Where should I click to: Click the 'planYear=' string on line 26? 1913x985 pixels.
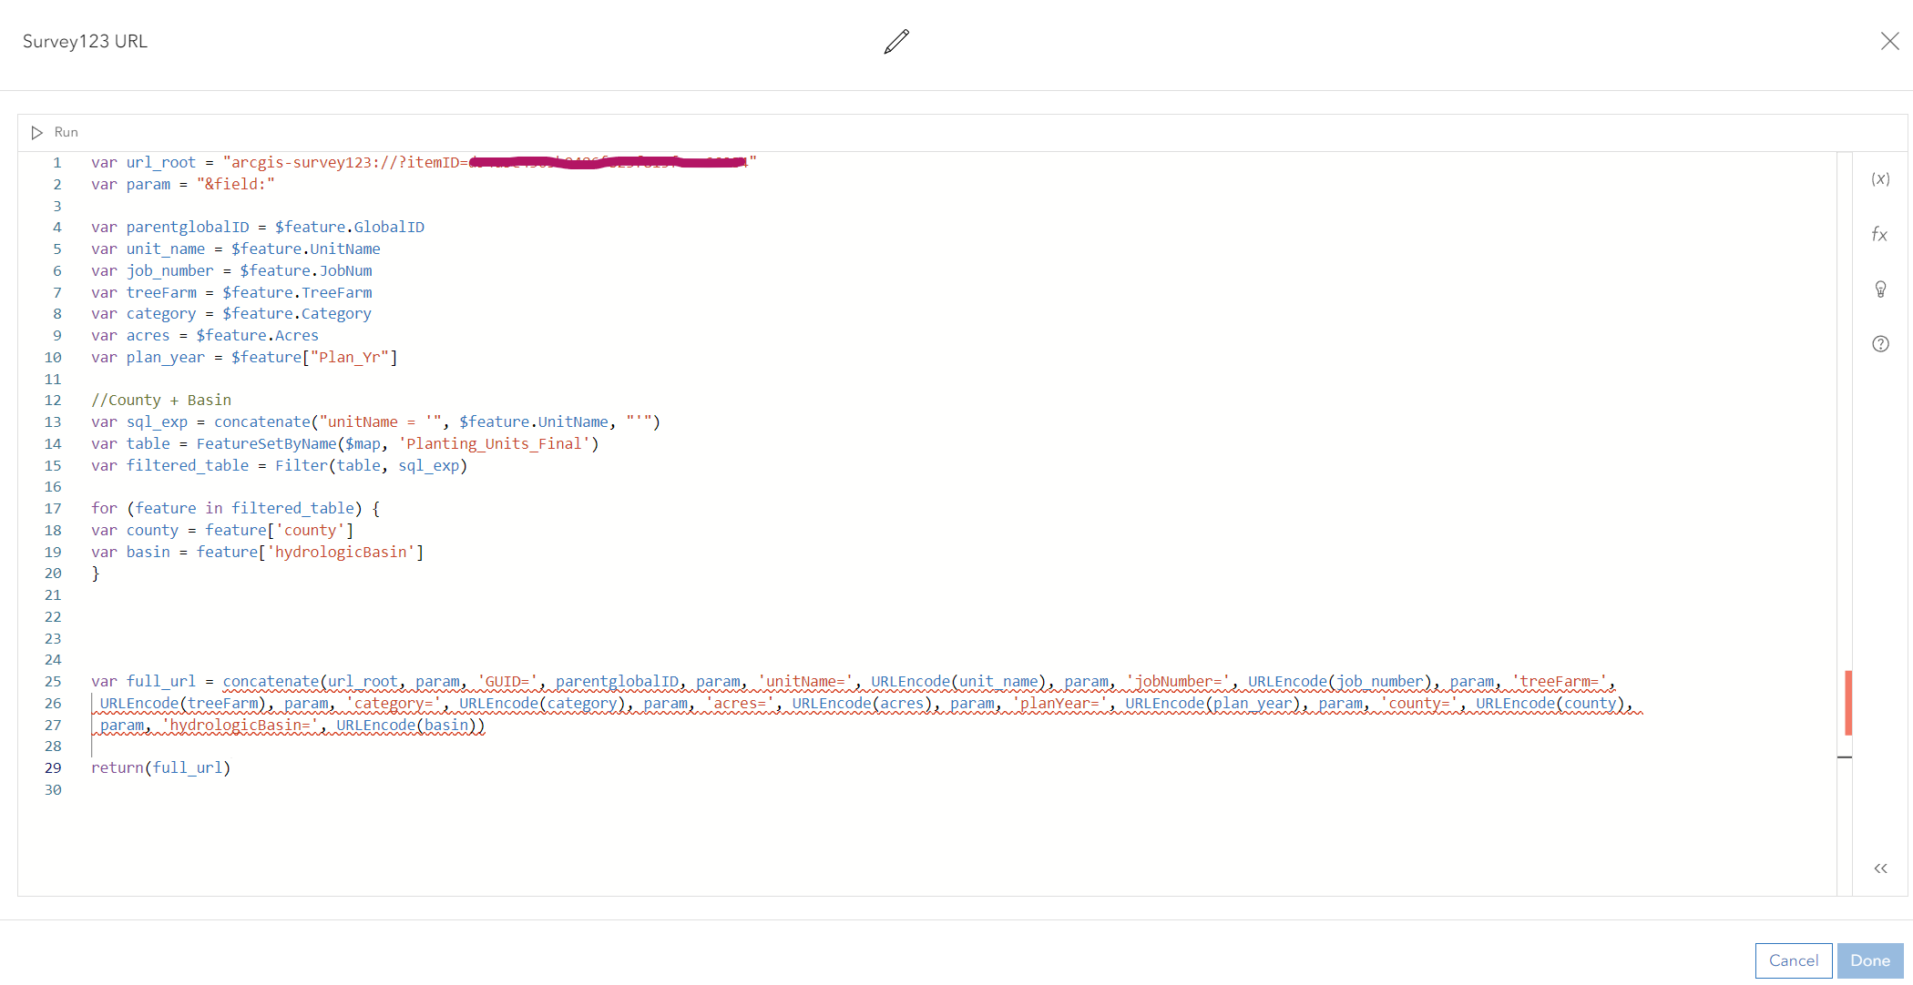[1059, 703]
